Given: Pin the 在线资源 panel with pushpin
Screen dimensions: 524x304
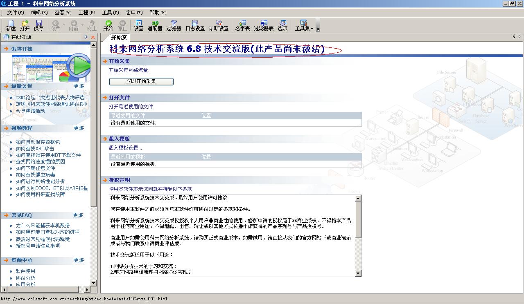Looking at the screenshot, I should 86,37.
